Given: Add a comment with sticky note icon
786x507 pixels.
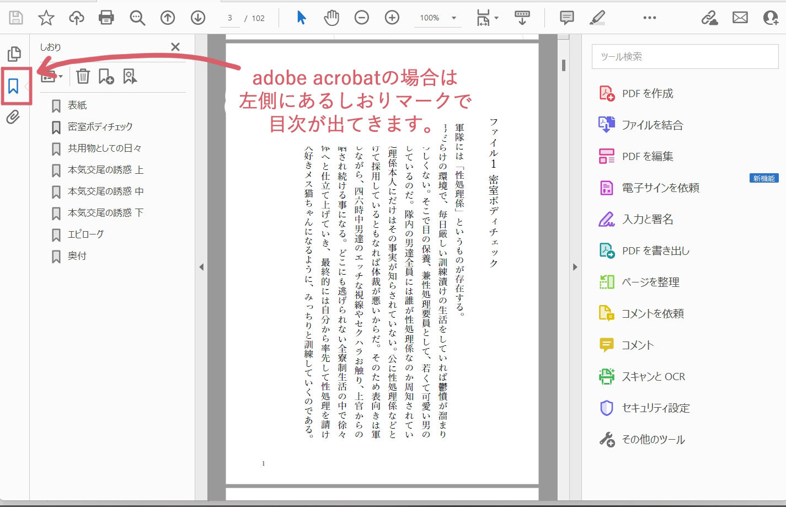Looking at the screenshot, I should tap(566, 18).
